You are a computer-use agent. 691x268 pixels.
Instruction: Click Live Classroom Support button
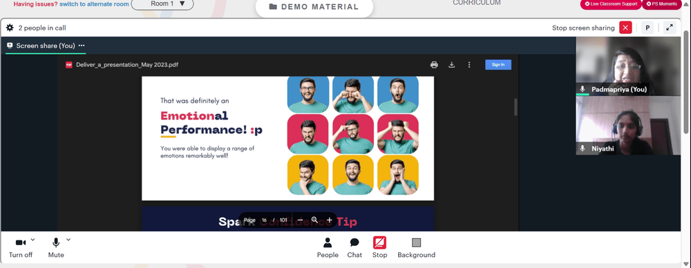click(610, 4)
